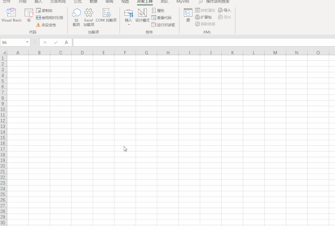Open the View (视图) tab

click(x=125, y=2)
